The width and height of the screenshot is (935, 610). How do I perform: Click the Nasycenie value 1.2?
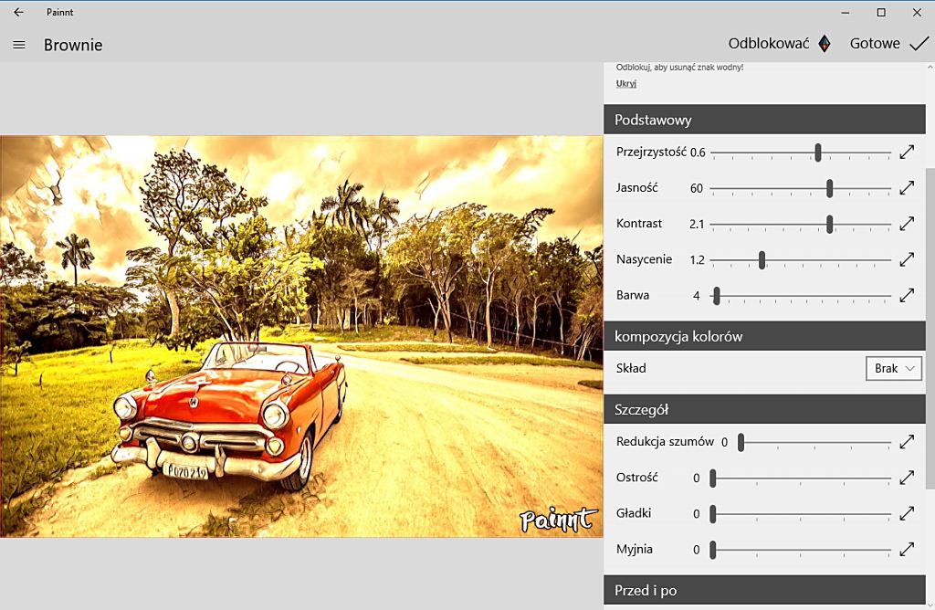coord(697,260)
